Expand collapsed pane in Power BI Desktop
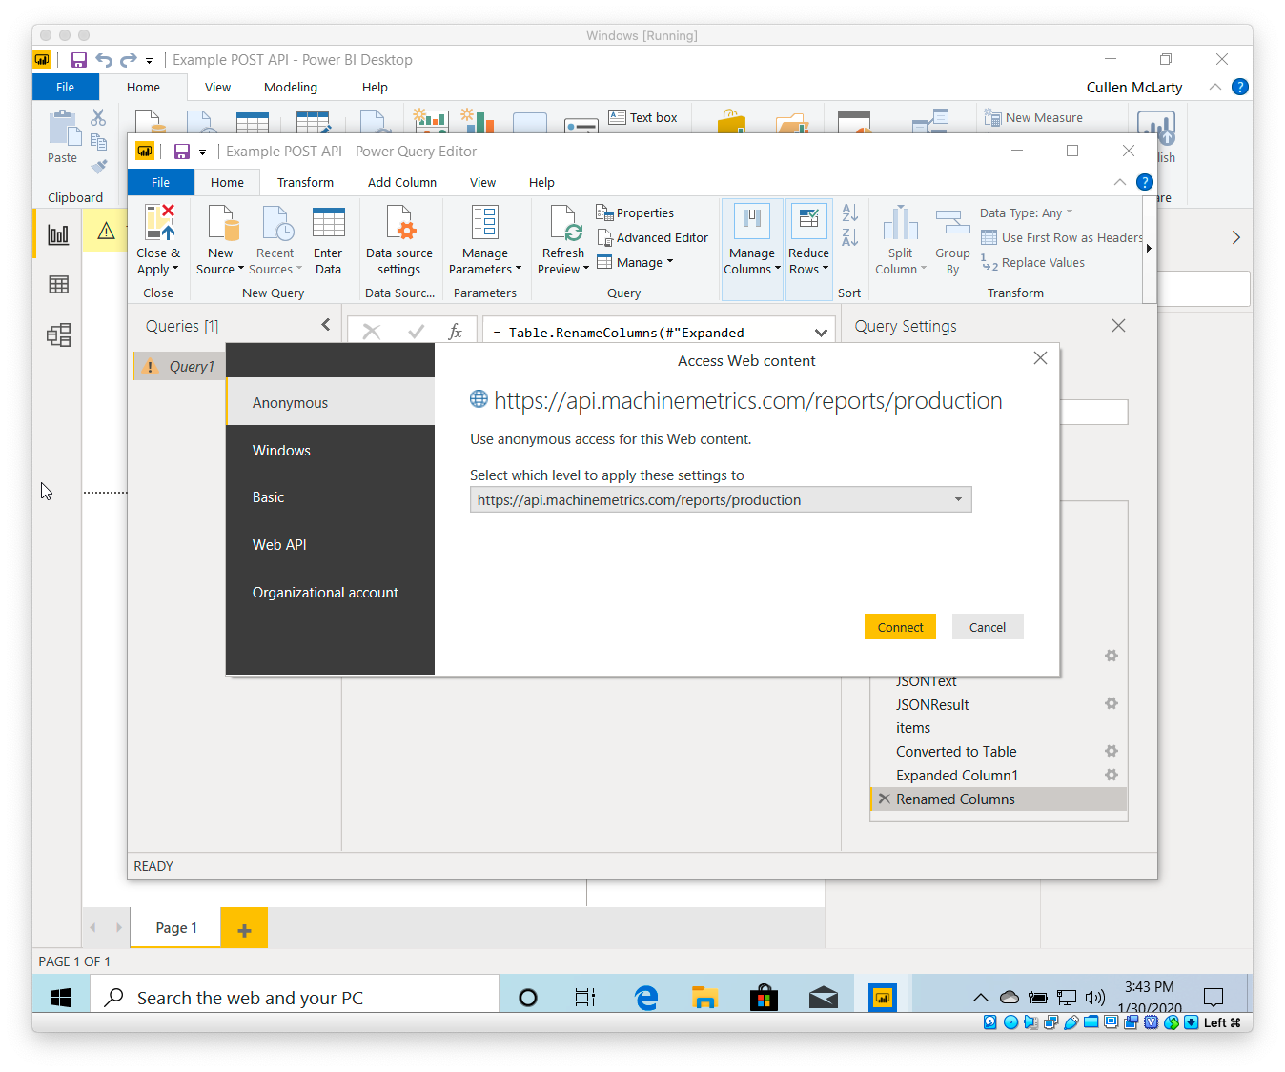Screen dimensions: 1285x1072 [1235, 237]
